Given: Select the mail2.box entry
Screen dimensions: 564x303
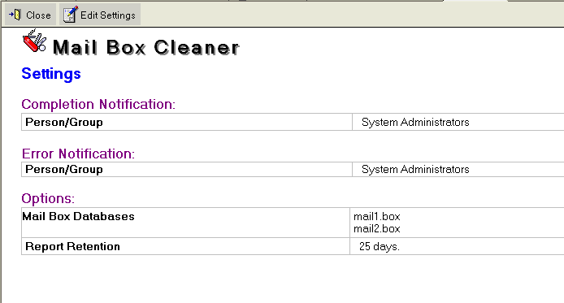Looking at the screenshot, I should [x=376, y=228].
